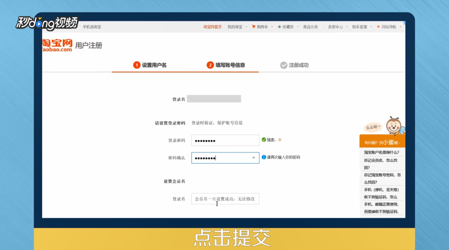This screenshot has height=250, width=449.
Task: Open 商品分类 menu item
Action: point(310,27)
